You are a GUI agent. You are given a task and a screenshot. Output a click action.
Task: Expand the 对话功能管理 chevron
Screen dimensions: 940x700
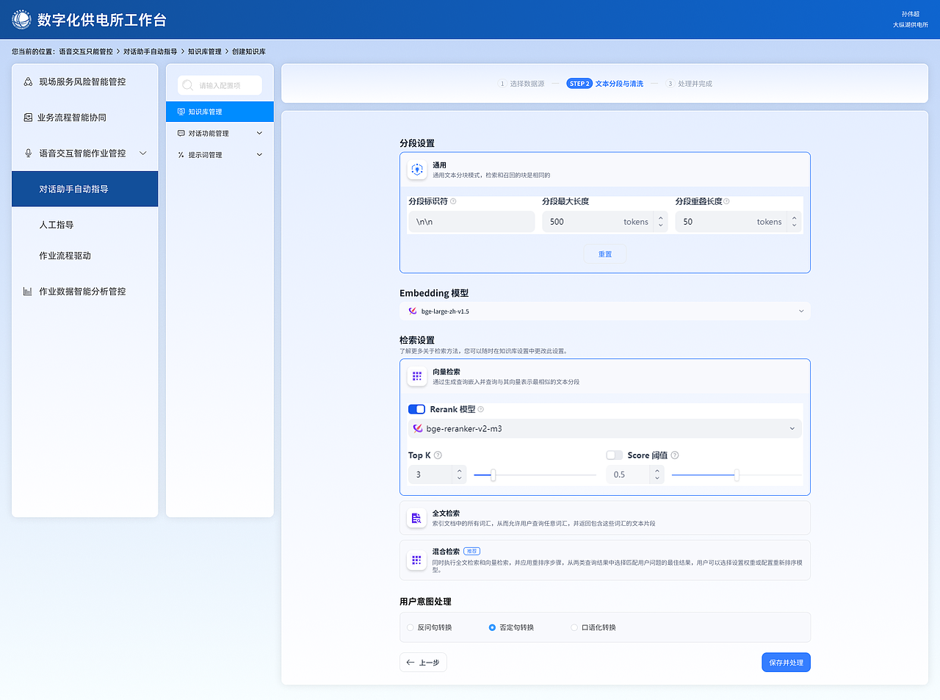click(x=259, y=133)
